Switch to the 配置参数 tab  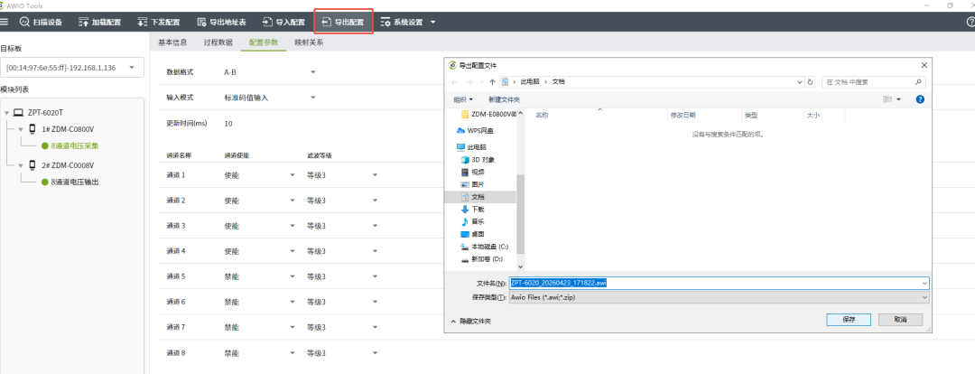point(264,42)
